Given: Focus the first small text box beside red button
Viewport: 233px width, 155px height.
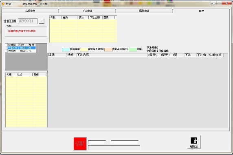Looking at the screenshot, I should point(97,142).
